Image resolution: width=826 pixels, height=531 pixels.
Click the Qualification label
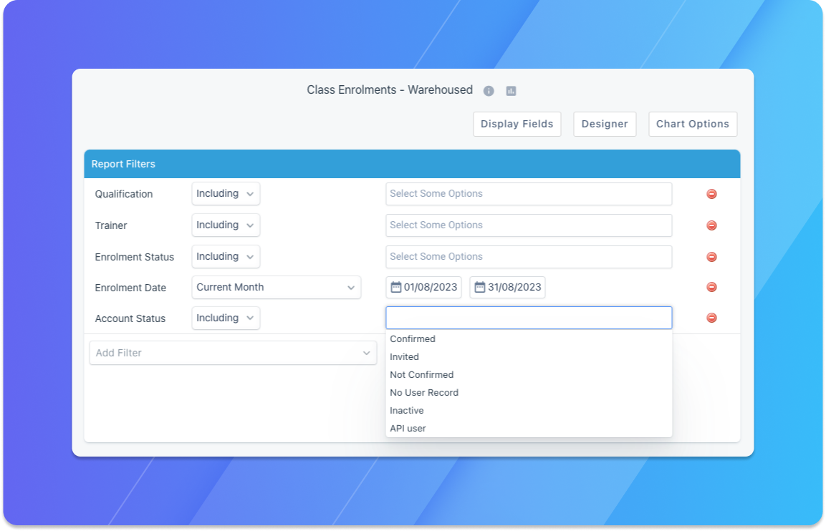click(x=124, y=194)
